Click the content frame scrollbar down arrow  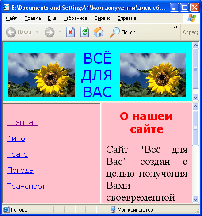tap(195, 199)
